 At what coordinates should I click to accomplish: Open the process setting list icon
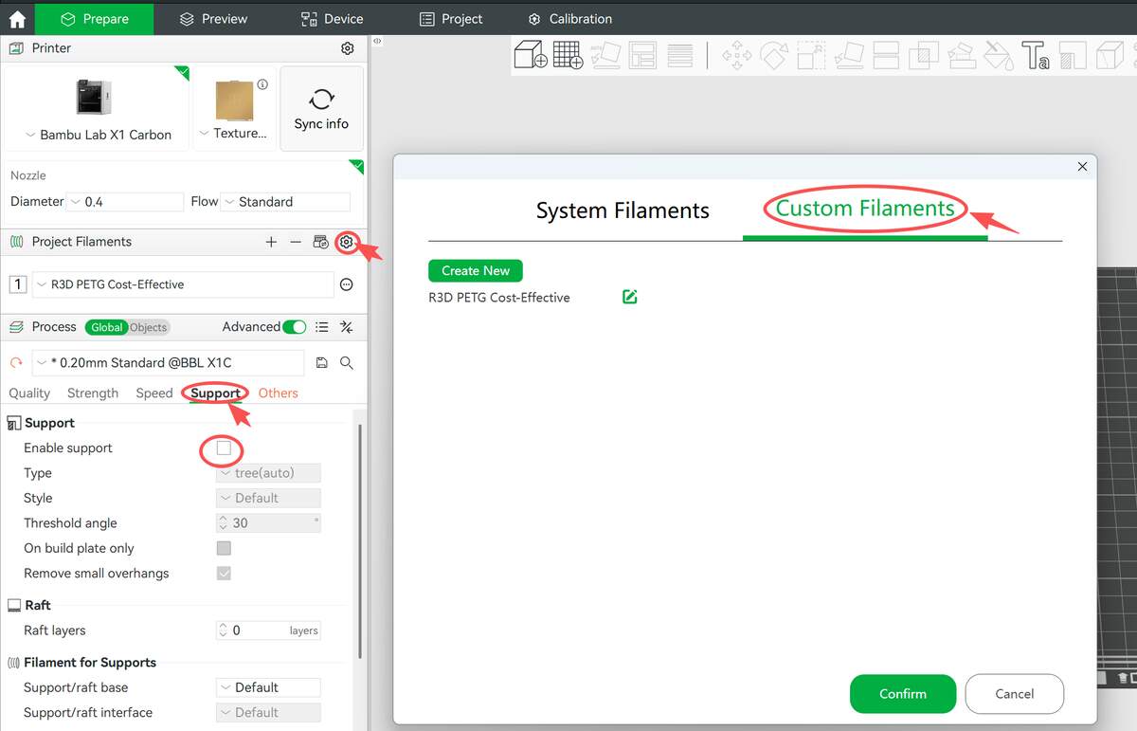click(x=322, y=327)
